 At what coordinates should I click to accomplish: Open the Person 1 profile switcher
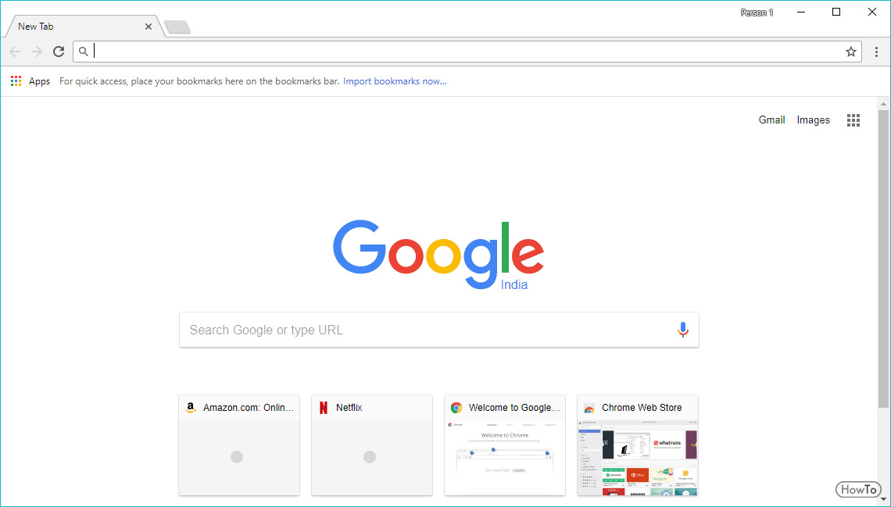point(757,12)
